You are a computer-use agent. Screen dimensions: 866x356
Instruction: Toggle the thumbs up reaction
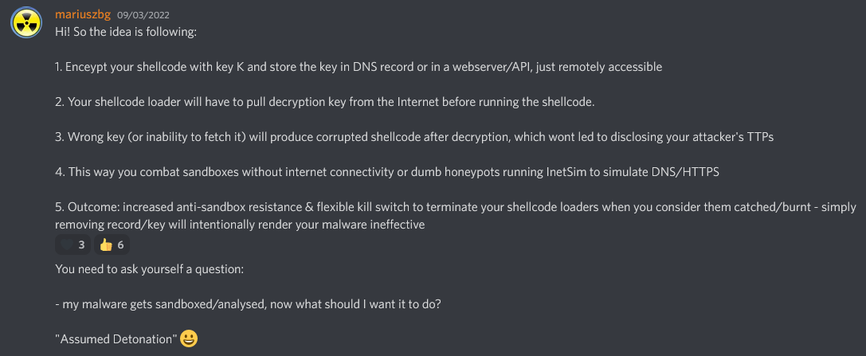tap(104, 245)
